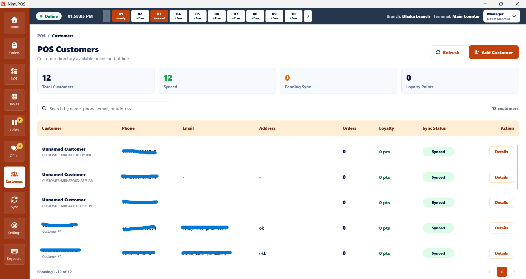Image resolution: width=526 pixels, height=279 pixels.
Task: Select table 05 Free
Action: [198, 16]
